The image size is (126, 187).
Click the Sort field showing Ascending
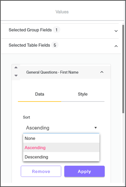pos(61,128)
